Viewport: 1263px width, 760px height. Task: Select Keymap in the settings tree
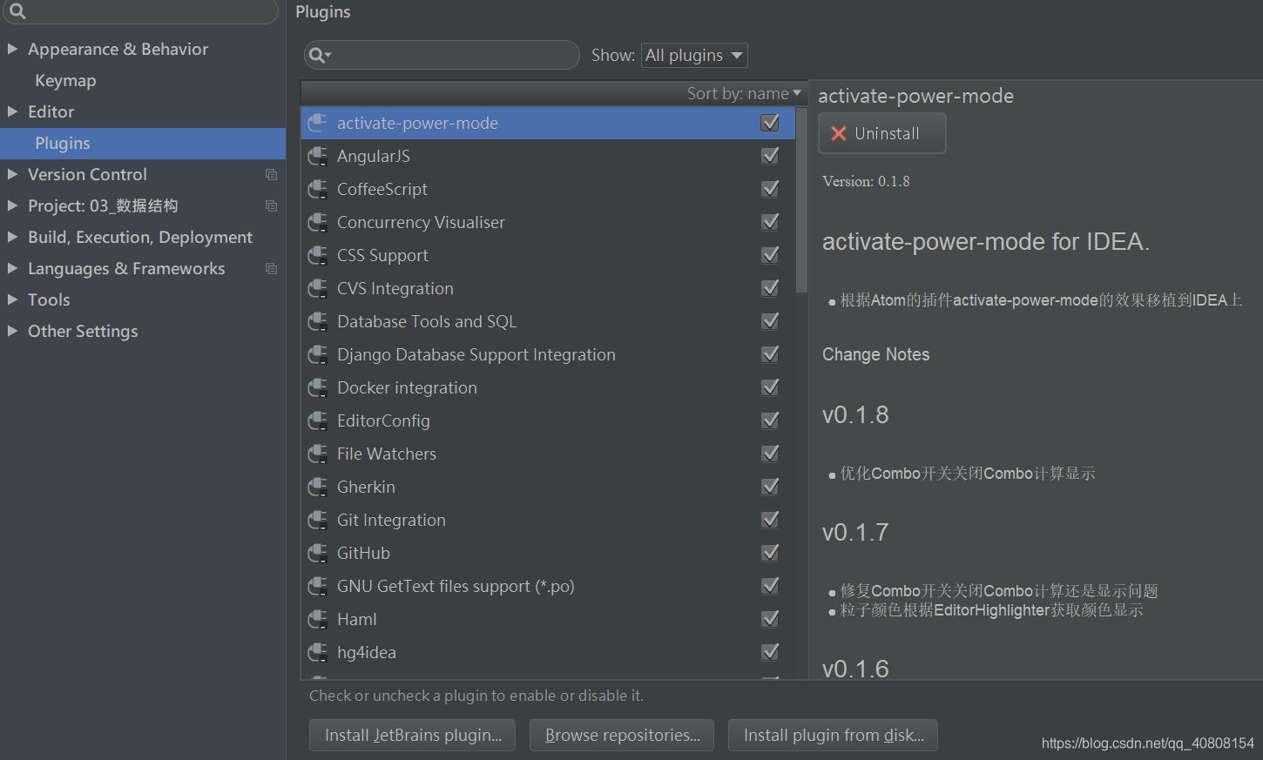coord(65,80)
